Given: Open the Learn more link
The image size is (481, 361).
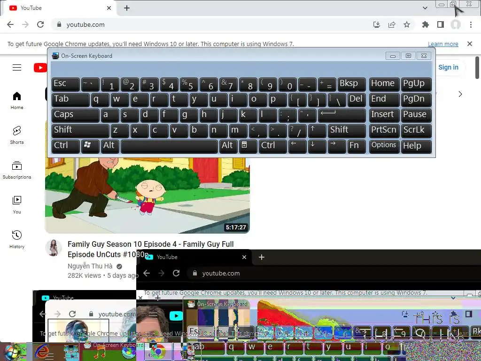Looking at the screenshot, I should [x=443, y=44].
